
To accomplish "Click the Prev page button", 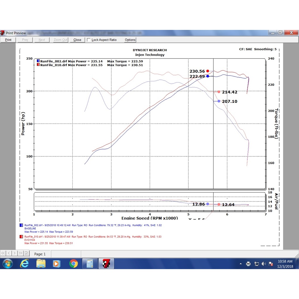I will [25, 40].
